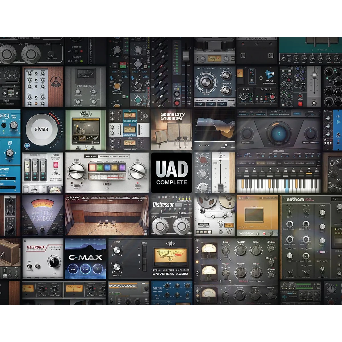Click the Universal Audio logo on 1176LN

click(x=170, y=244)
